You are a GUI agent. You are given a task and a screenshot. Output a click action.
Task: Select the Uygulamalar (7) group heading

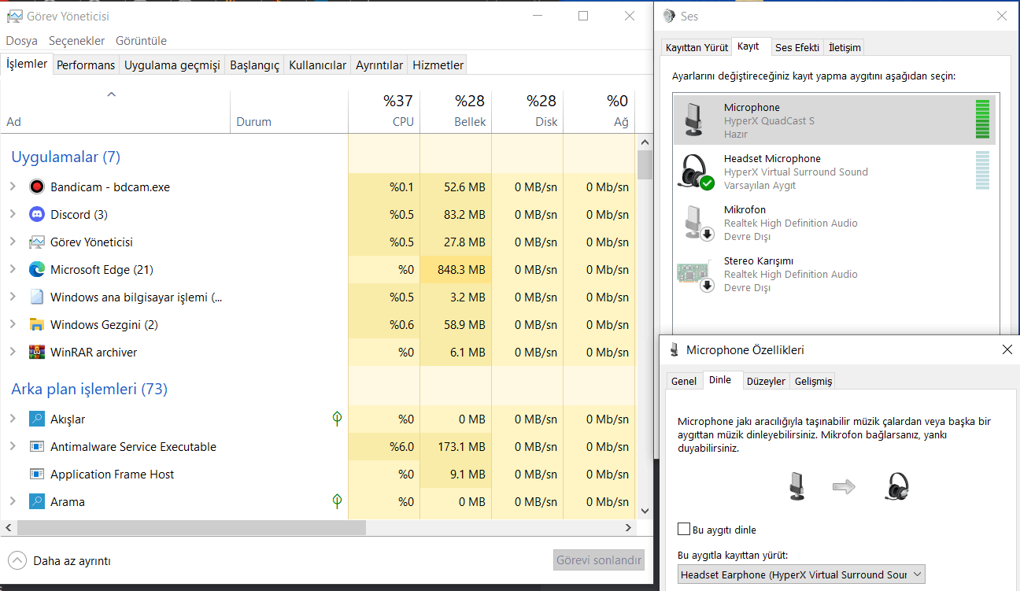click(x=65, y=157)
